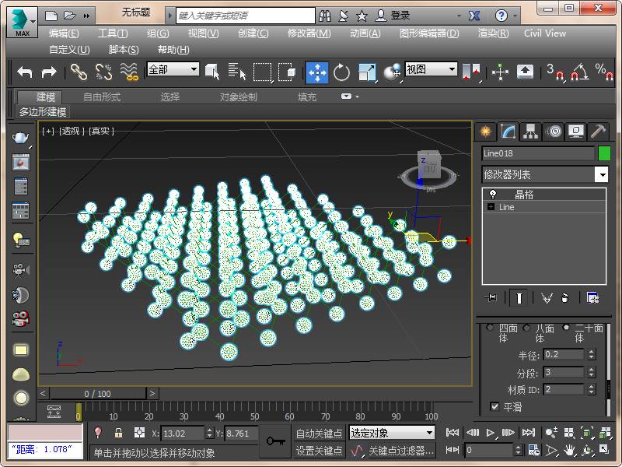Click the teapot icon in left sidebar

point(21,138)
